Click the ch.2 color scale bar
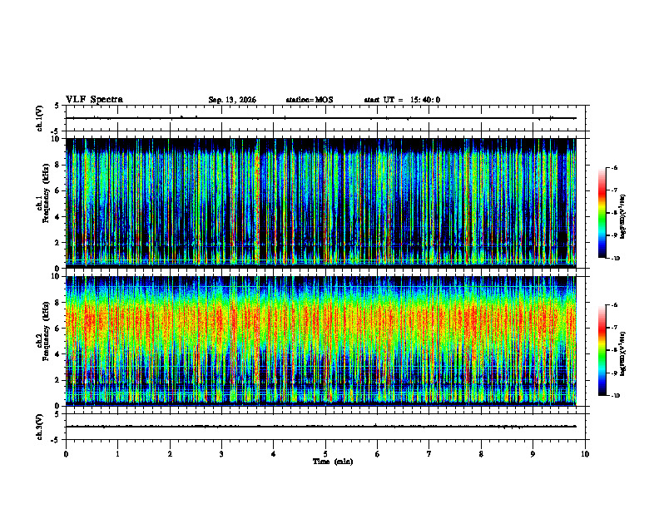This screenshot has width=659, height=509. pos(602,350)
